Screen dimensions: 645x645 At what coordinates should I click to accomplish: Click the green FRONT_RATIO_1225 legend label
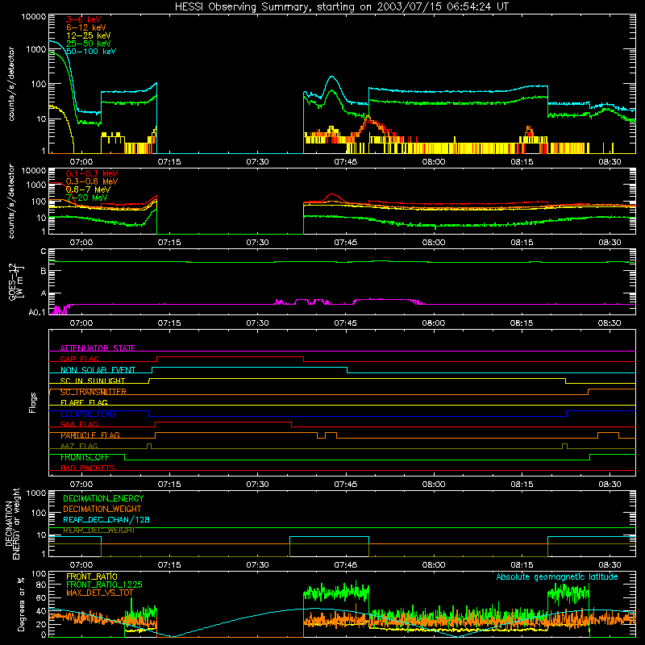[x=104, y=585]
